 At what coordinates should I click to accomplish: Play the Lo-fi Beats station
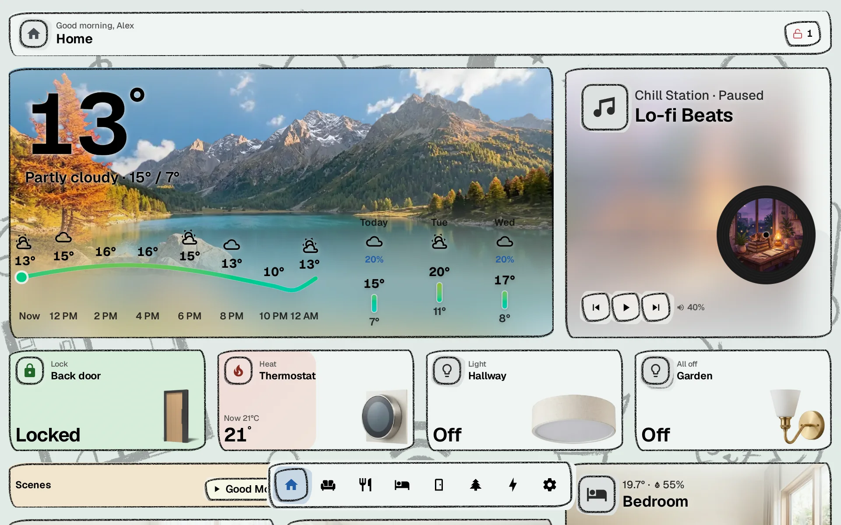click(x=626, y=307)
